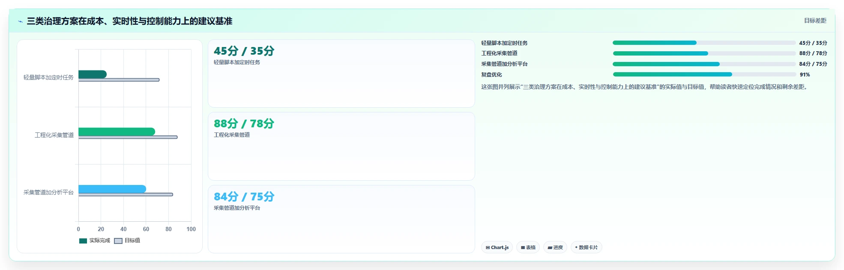Screen dimensions: 844x270
Task: Click the 采集管道加分析平台 progress row label
Action: [504, 64]
